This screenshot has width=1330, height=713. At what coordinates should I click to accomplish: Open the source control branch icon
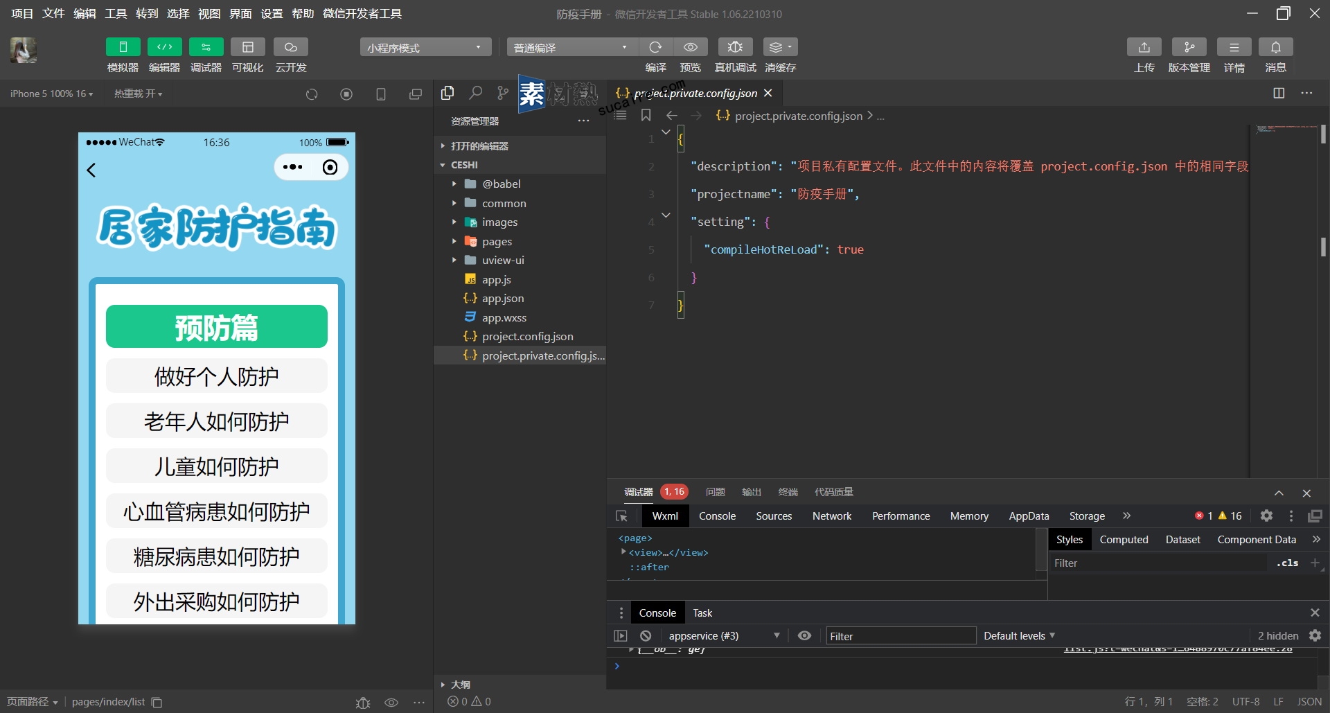[503, 92]
